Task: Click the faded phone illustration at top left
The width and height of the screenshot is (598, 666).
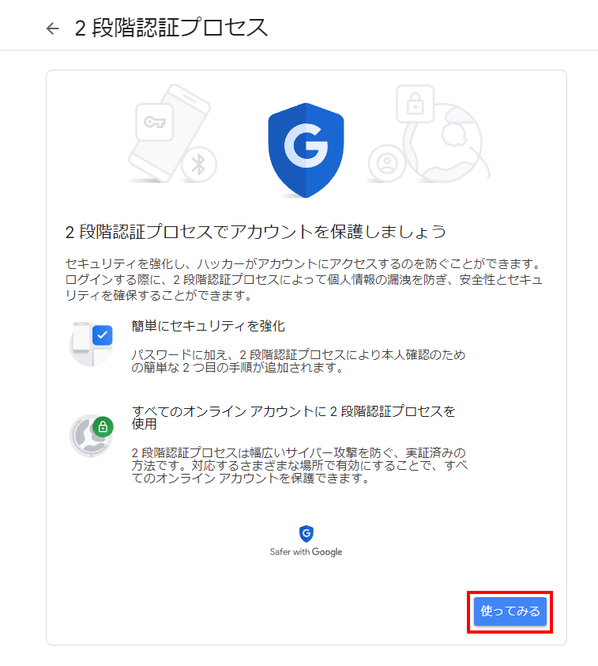Action: (169, 133)
